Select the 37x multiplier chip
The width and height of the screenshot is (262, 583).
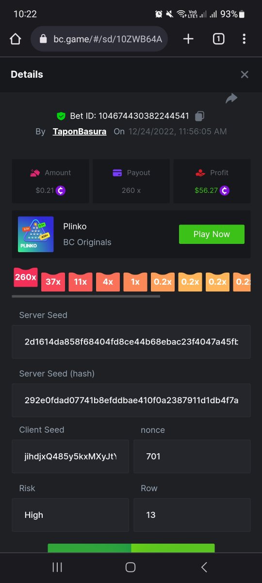click(x=53, y=282)
